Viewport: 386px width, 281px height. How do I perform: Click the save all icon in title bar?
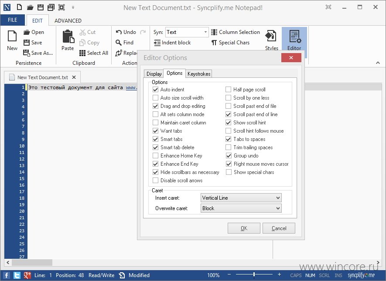51,7
